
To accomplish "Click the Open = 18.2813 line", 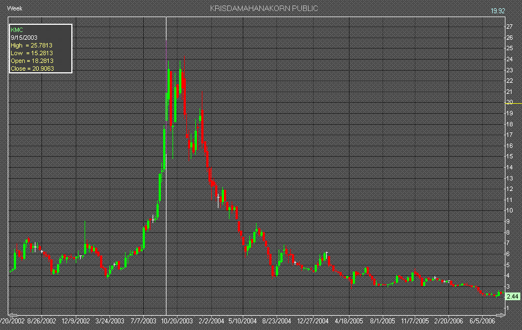I will (x=32, y=61).
